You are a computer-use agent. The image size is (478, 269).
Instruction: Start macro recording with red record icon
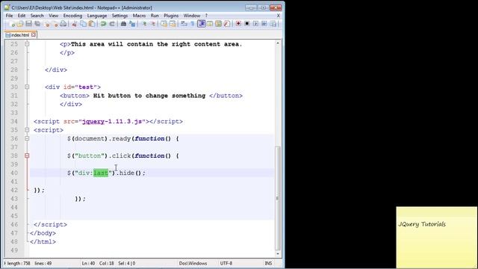[x=238, y=24]
